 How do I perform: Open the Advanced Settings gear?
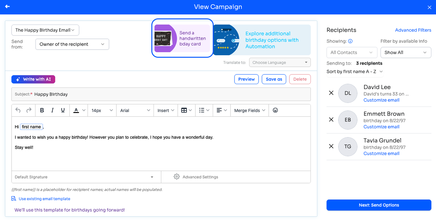pyautogui.click(x=177, y=177)
